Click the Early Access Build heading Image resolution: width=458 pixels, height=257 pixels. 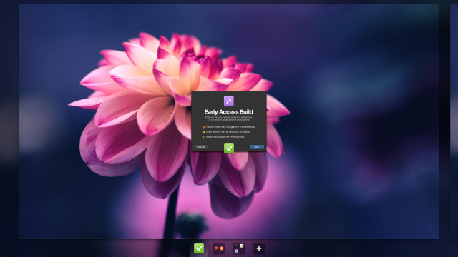[x=229, y=112]
